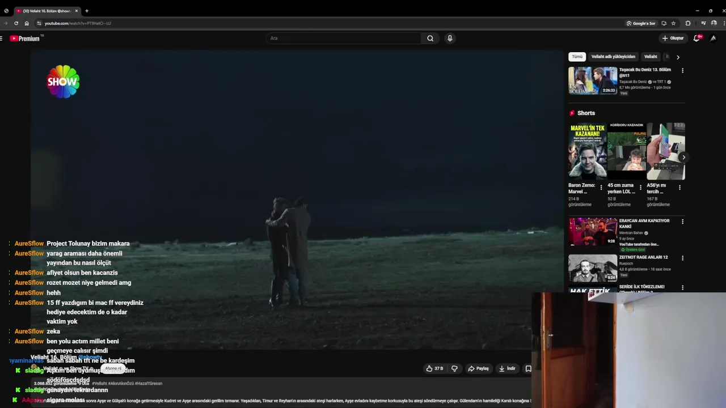Image resolution: width=726 pixels, height=408 pixels.
Task: Open options for SERİDE İLK TÖKEZLEME video
Action: [x=682, y=287]
